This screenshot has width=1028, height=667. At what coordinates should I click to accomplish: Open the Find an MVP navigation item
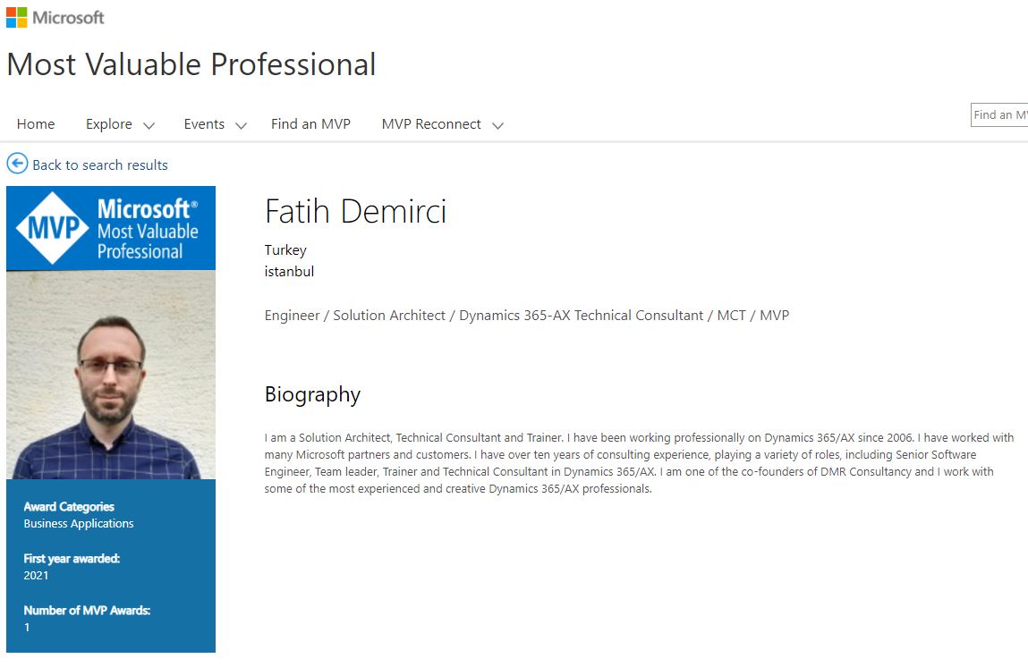310,124
